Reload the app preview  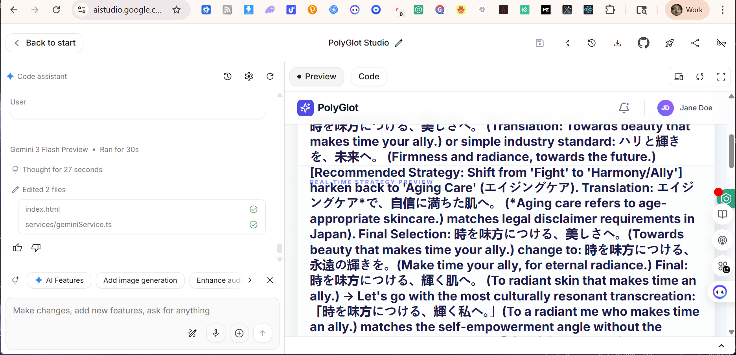tap(700, 77)
